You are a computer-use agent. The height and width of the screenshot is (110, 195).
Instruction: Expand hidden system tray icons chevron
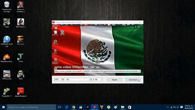coord(168,107)
